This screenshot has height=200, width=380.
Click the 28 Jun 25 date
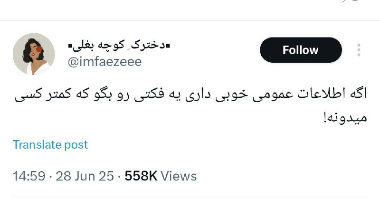[85, 176]
